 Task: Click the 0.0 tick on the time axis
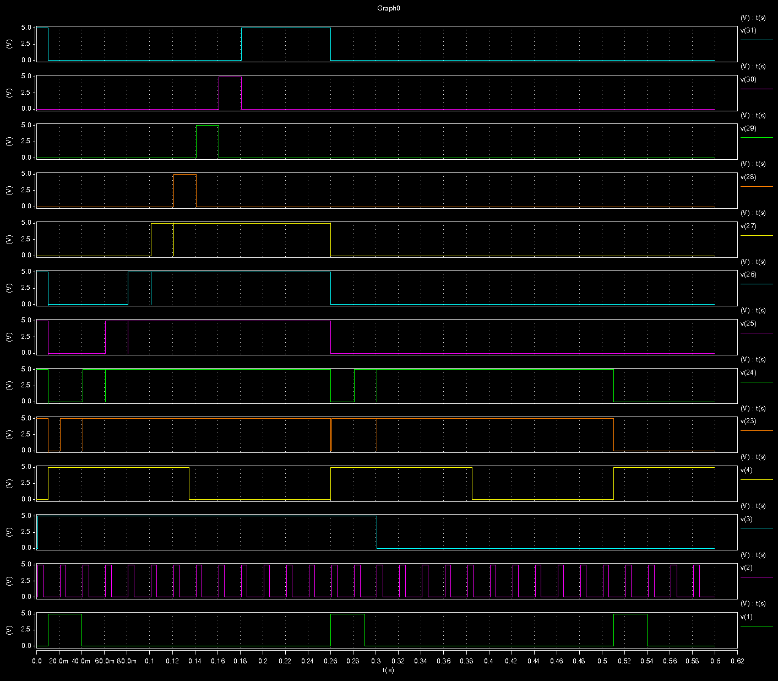(36, 661)
